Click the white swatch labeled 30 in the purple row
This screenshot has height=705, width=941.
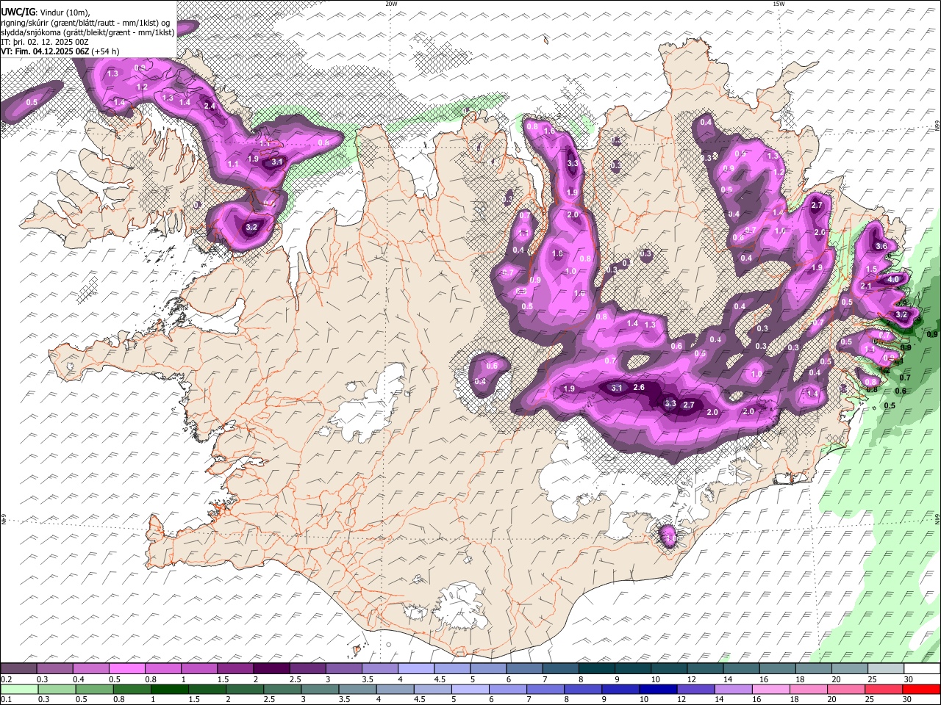[922, 669]
